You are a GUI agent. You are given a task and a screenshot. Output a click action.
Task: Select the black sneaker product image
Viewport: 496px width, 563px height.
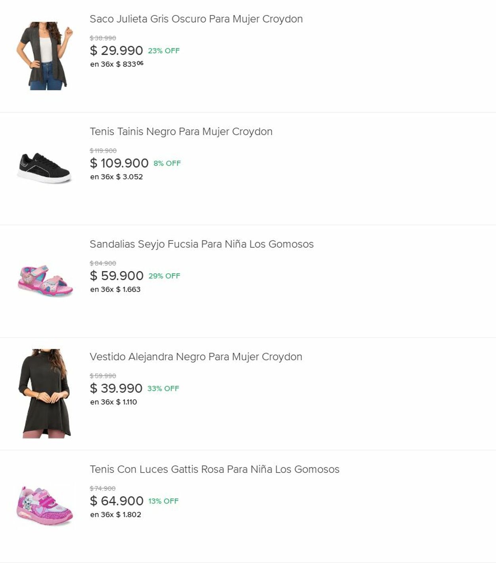coord(45,168)
